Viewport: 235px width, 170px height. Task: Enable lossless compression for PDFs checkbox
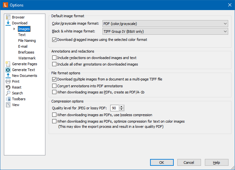click(54, 115)
